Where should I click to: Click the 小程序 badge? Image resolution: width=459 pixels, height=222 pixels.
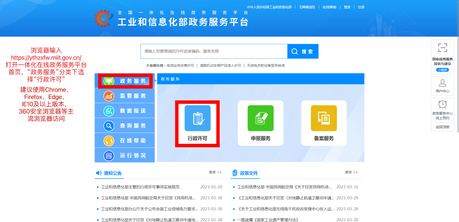(442, 70)
